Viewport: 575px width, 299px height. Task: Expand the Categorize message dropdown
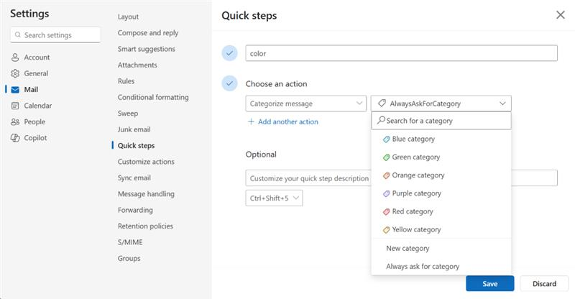[359, 103]
